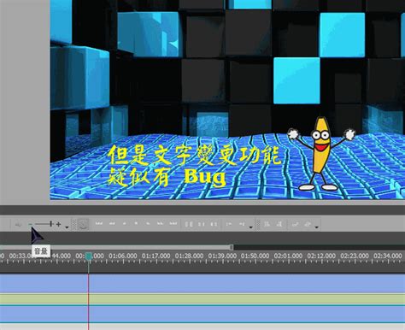405x330 pixels.
Task: Click the minus button beside the volume slider
Action: [31, 225]
